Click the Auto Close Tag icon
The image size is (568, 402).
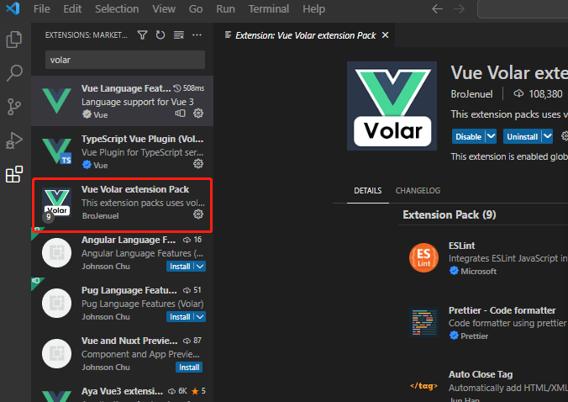coord(423,386)
